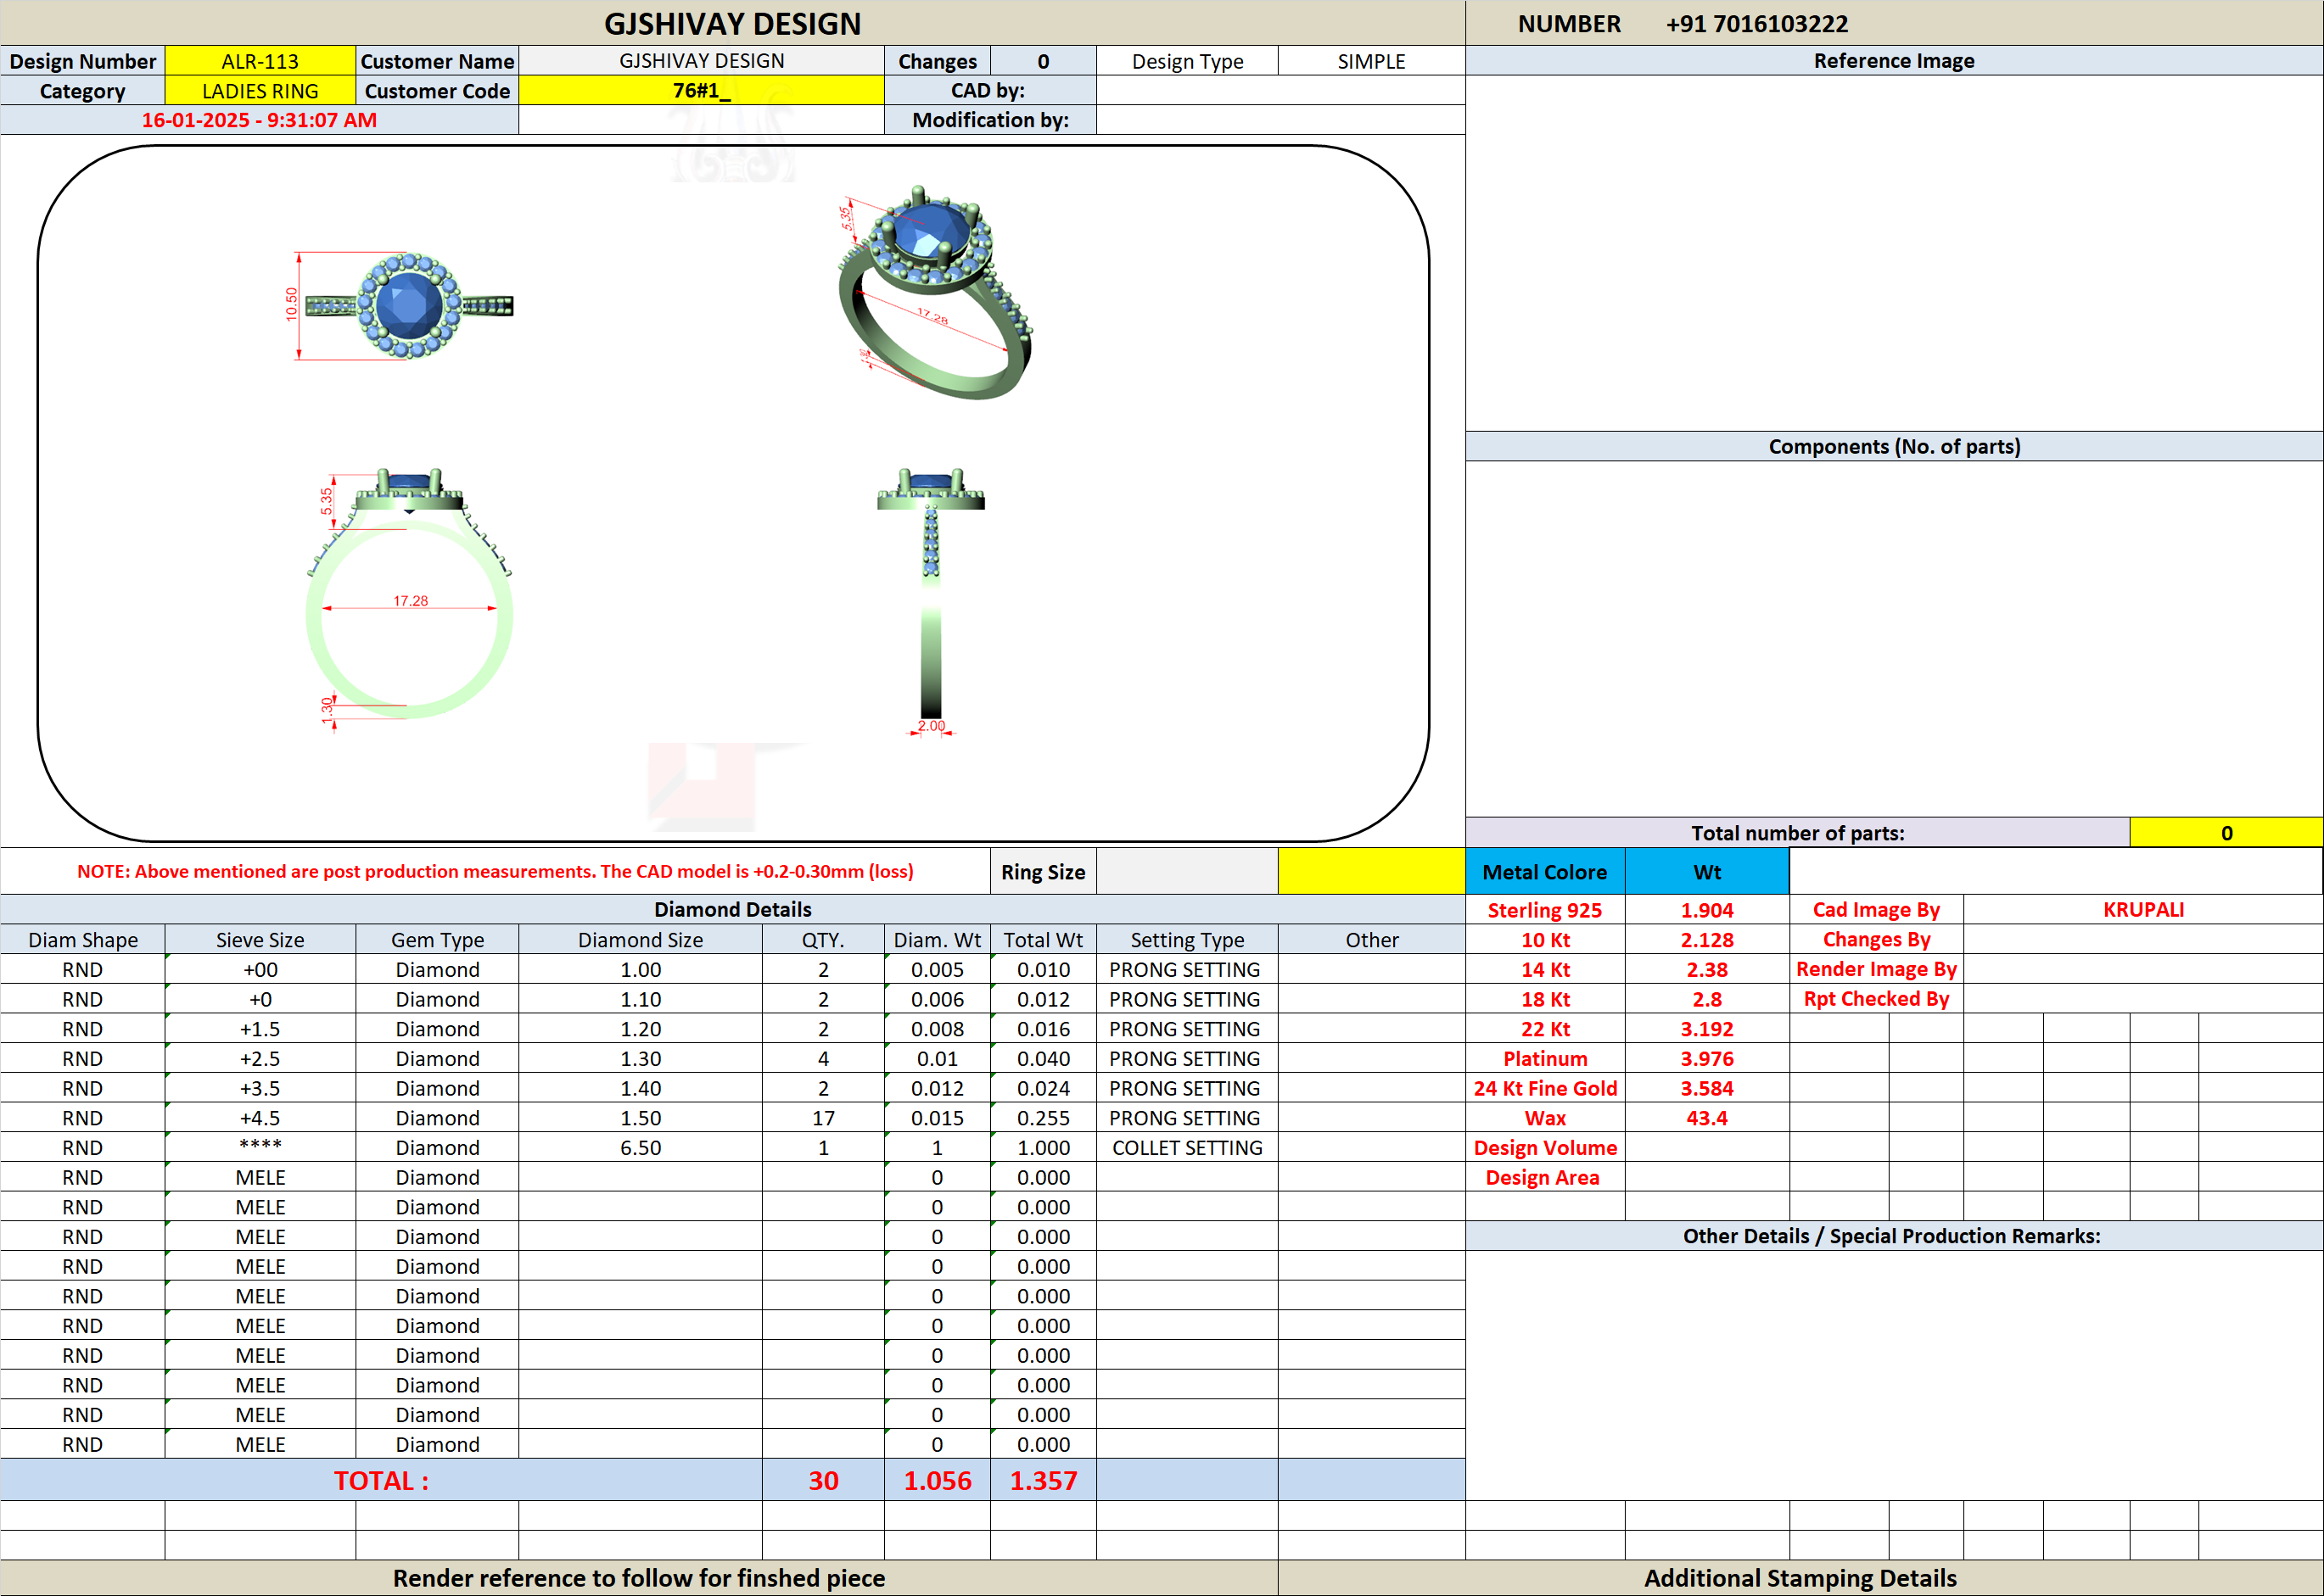Click the Rpt Checked By label

tap(1876, 998)
